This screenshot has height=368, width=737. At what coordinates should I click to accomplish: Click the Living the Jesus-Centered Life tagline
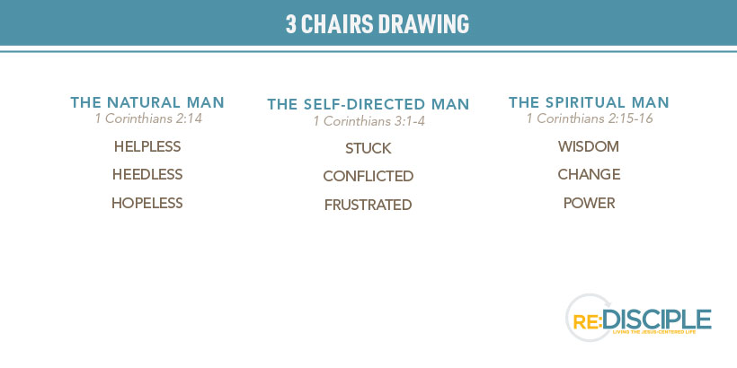653,332
